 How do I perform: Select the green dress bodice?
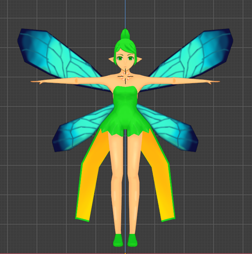pos(125,97)
